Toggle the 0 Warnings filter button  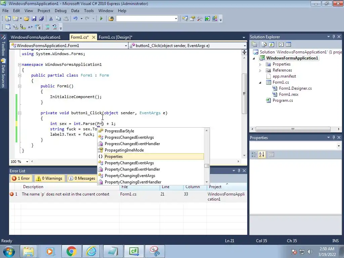(49, 178)
